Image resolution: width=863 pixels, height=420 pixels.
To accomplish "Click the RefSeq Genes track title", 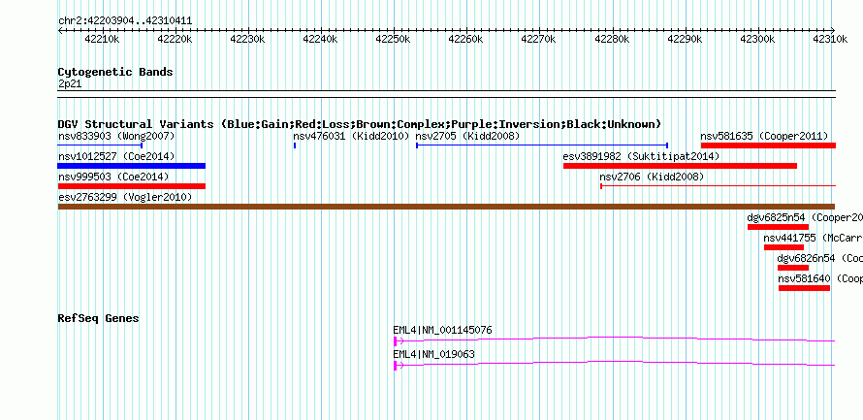I will (x=99, y=319).
